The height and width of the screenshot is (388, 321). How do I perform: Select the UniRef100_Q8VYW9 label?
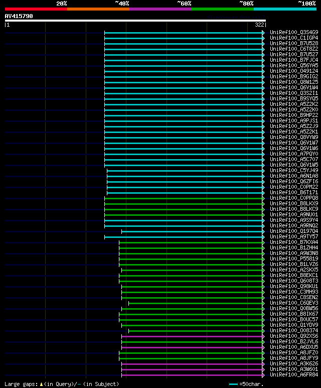pyautogui.click(x=294, y=137)
